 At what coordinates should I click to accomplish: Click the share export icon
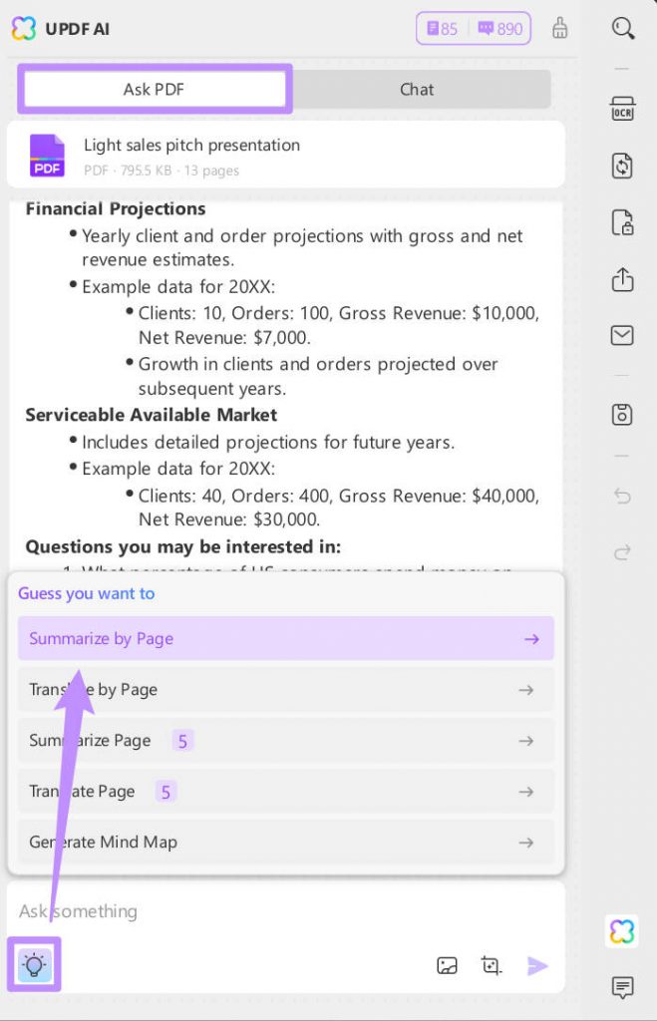click(x=622, y=279)
